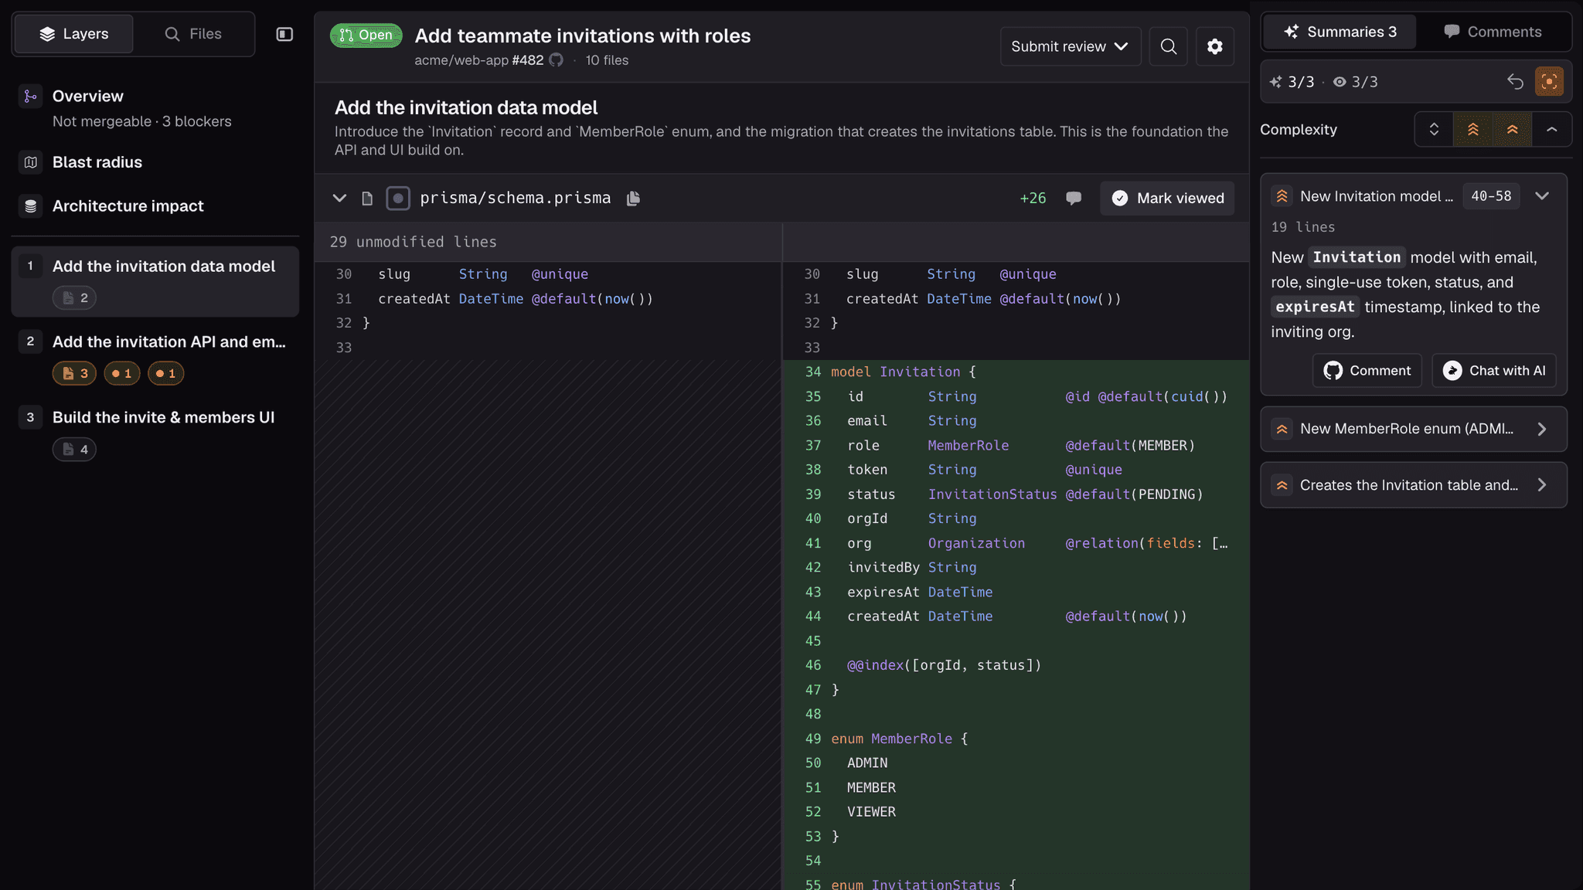Open the Summaries 3 tab

coord(1340,32)
